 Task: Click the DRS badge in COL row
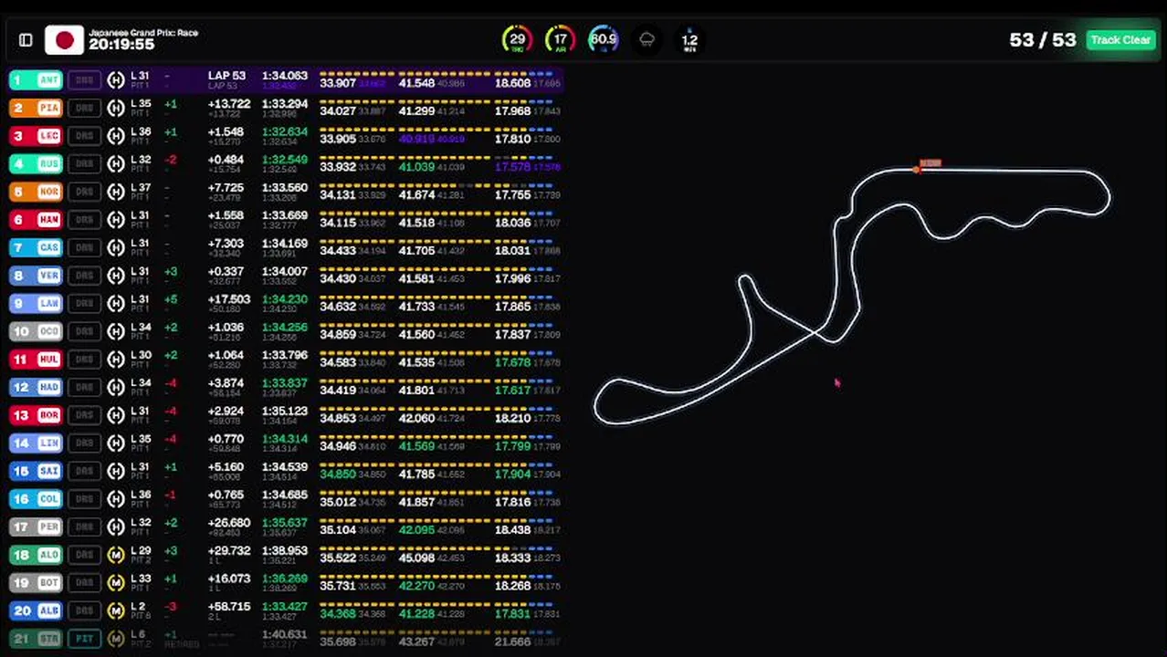[84, 499]
